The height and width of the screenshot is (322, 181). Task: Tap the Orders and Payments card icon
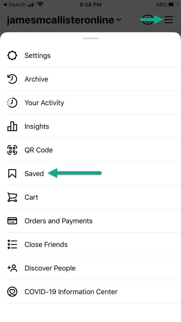click(x=12, y=221)
